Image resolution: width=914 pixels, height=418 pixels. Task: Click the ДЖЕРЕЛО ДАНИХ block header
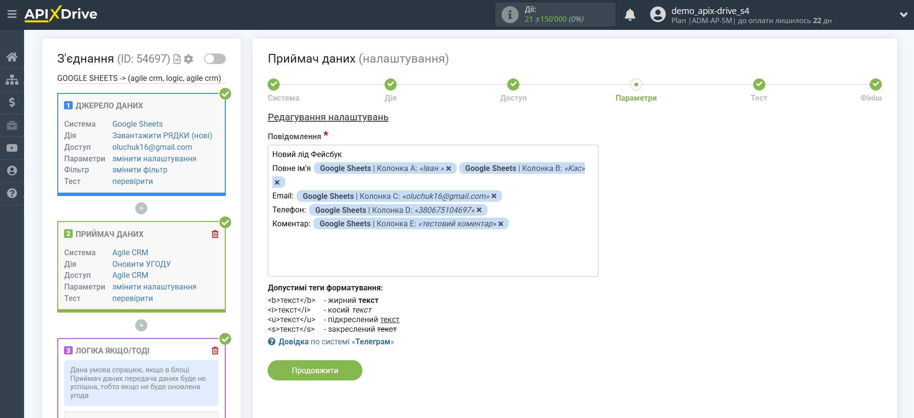(109, 105)
